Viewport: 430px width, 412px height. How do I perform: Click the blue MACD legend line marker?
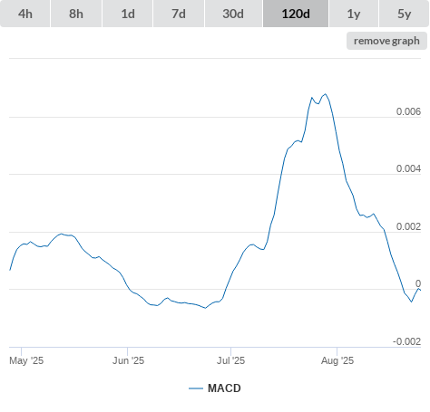(x=196, y=388)
